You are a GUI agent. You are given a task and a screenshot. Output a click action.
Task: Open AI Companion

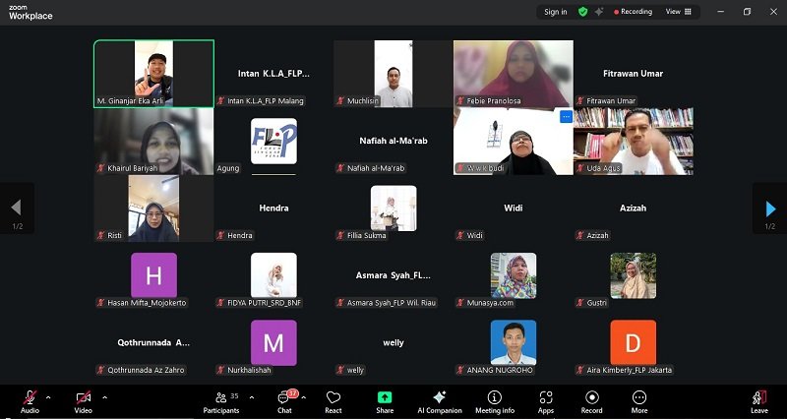440,402
